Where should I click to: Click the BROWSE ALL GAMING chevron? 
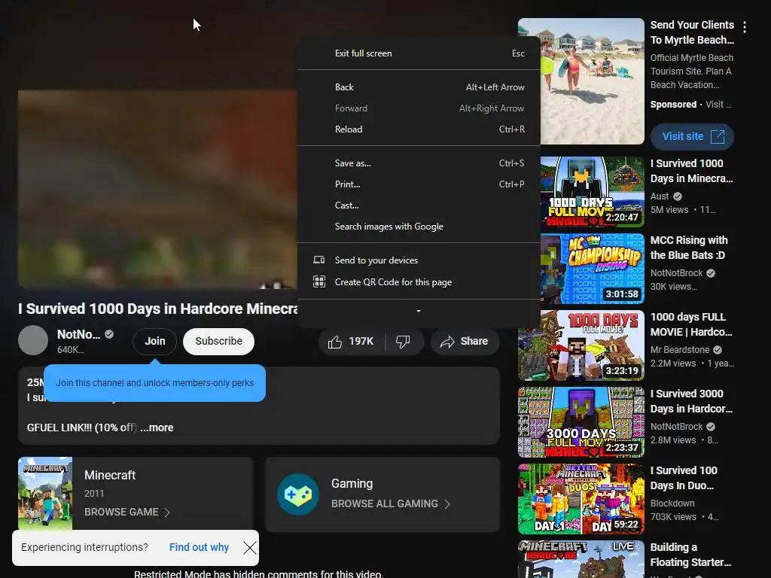click(447, 503)
